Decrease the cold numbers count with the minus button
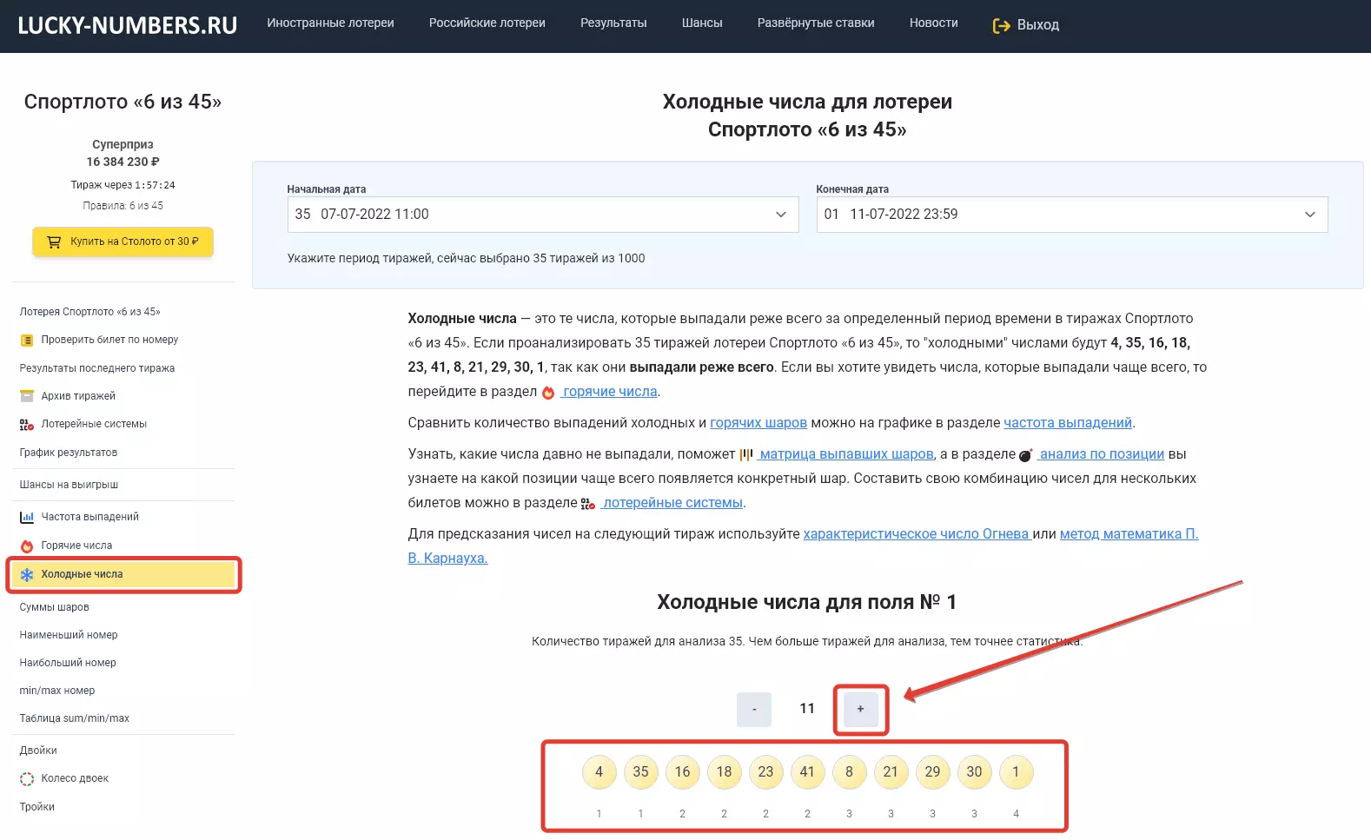This screenshot has width=1371, height=840. click(754, 710)
